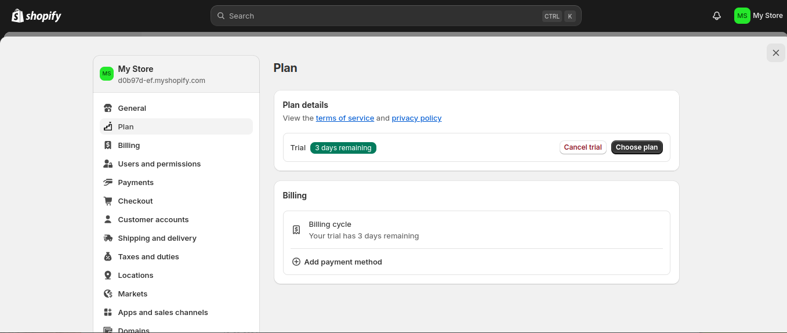This screenshot has height=333, width=787.
Task: Open Users and permissions settings
Action: point(159,164)
